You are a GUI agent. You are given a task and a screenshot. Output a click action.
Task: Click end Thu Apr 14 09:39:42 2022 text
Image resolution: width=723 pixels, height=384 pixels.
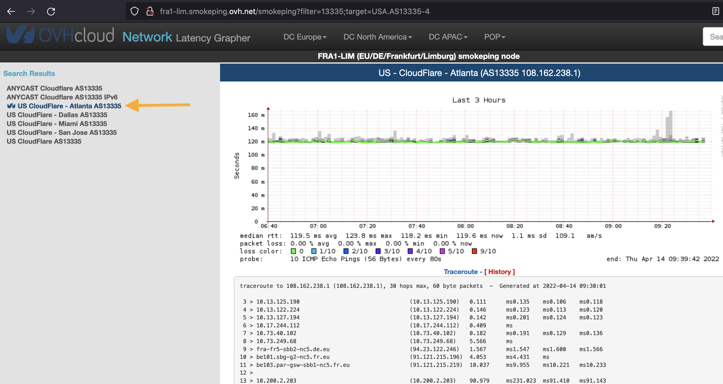pos(662,259)
